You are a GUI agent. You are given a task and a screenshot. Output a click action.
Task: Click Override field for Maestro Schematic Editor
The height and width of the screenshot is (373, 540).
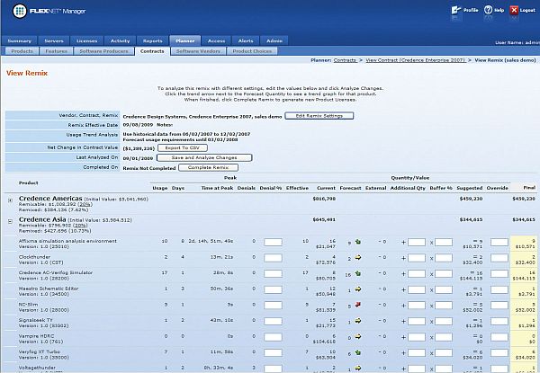point(499,289)
